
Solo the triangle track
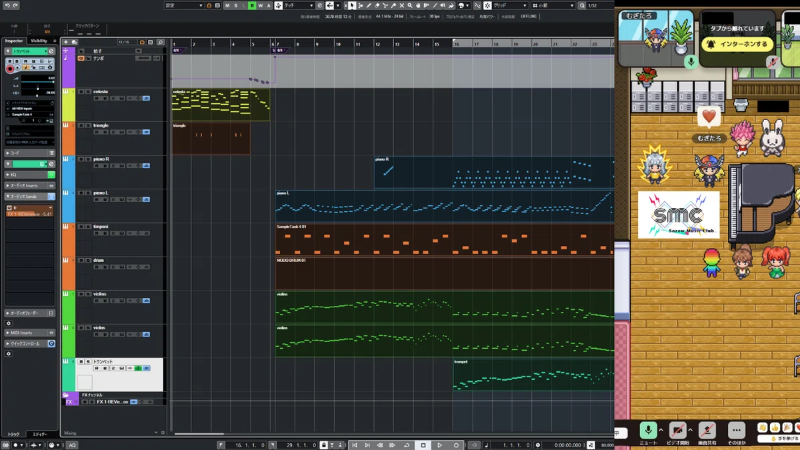pos(89,125)
